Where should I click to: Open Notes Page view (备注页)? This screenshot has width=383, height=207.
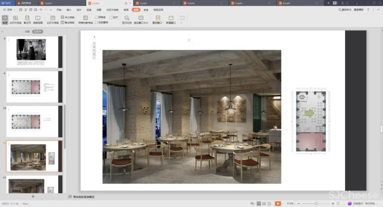pyautogui.click(x=27, y=19)
